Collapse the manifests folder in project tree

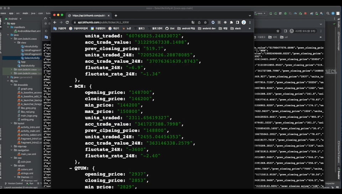[8, 27]
